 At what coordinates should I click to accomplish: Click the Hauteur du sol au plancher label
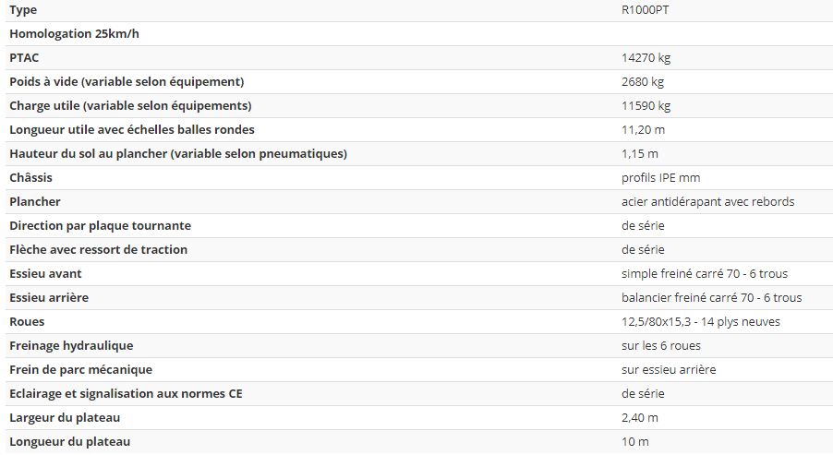(178, 153)
